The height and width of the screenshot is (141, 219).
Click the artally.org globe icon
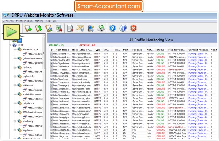tap(20, 121)
